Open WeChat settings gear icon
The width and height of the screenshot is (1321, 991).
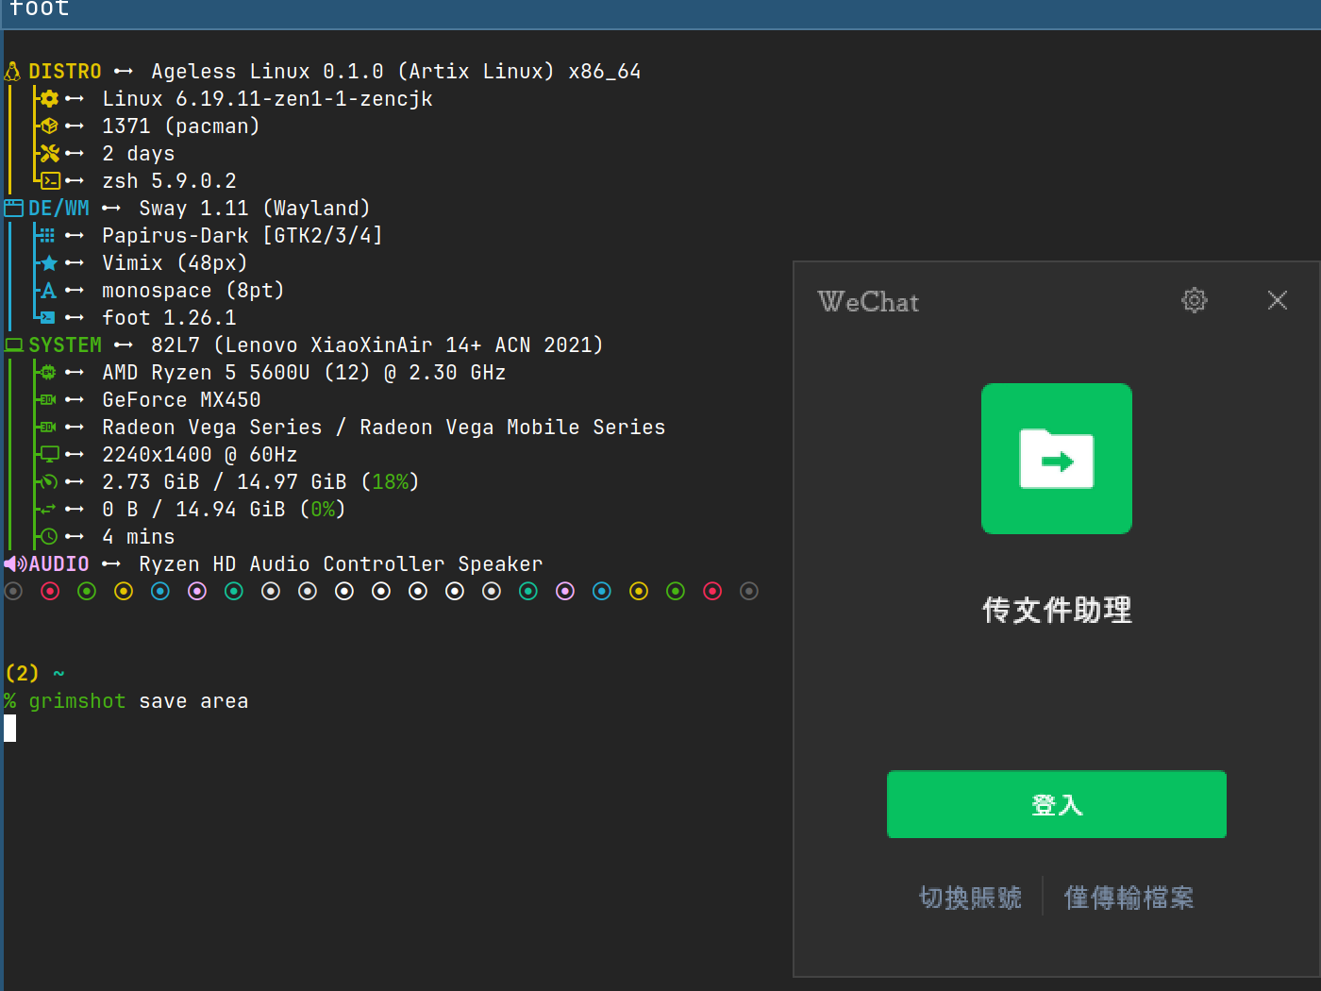[x=1195, y=300]
